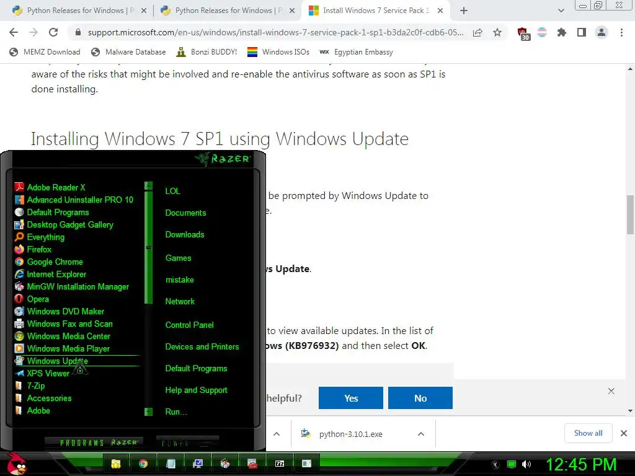Click the address bar URL
635x476 pixels.
coord(275,32)
